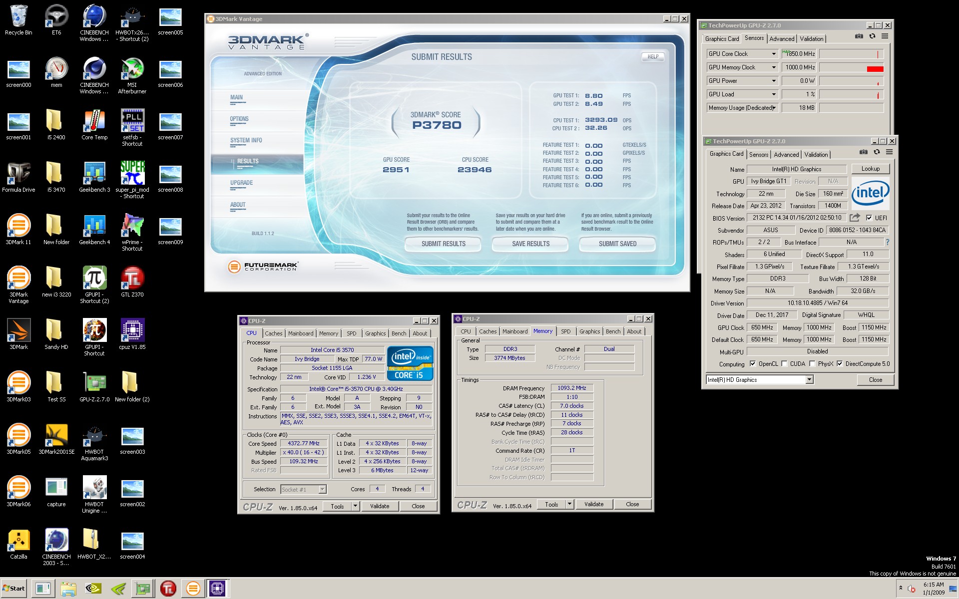Launch the Core Temp desktop icon

click(94, 125)
